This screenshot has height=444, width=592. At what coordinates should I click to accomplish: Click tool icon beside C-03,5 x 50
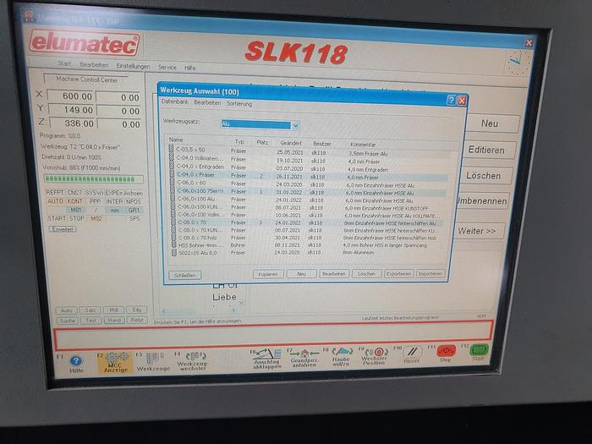click(x=171, y=150)
